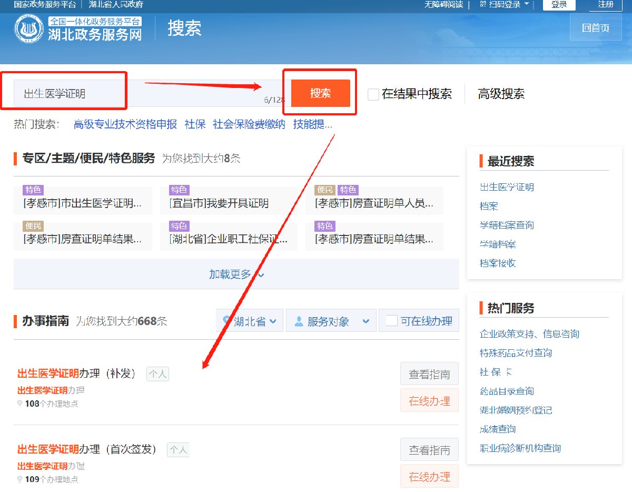The height and width of the screenshot is (492, 632).
Task: Click the 特色 tag on 宜昌市我要开具证明
Action: (179, 190)
